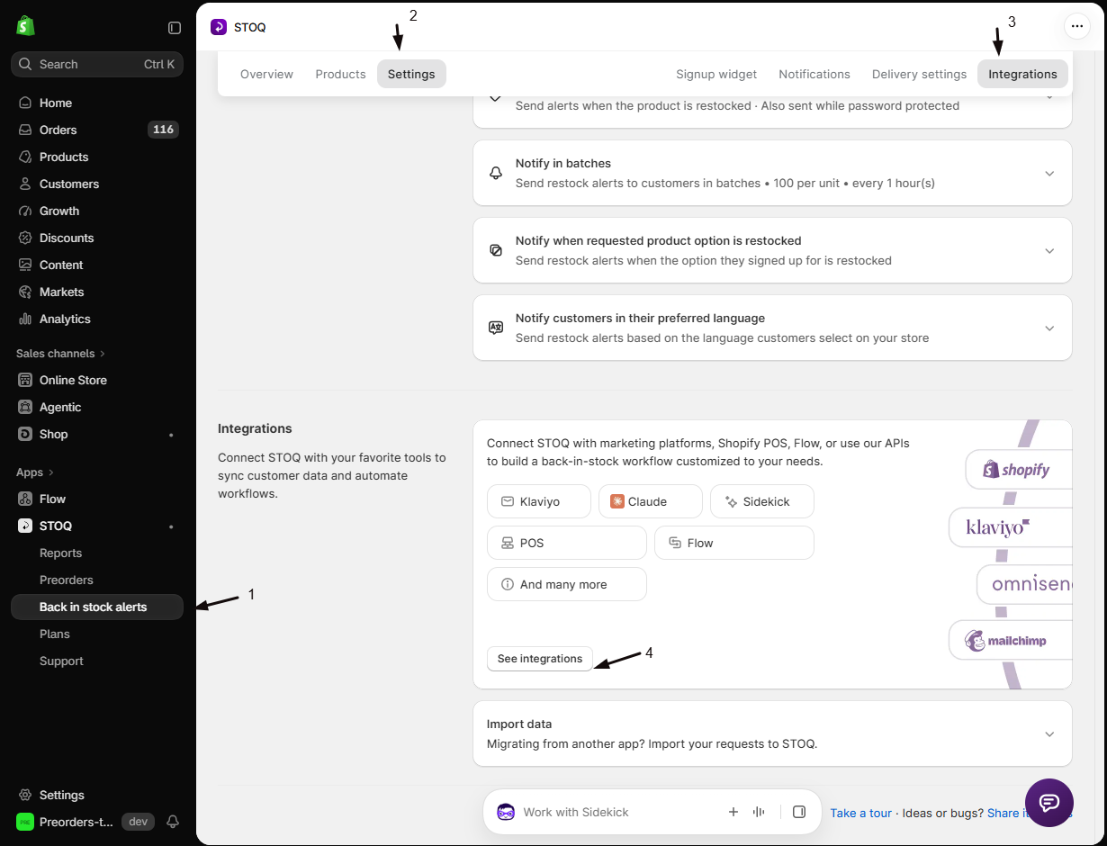Expand the Sales channels section
The width and height of the screenshot is (1107, 846).
(x=60, y=354)
